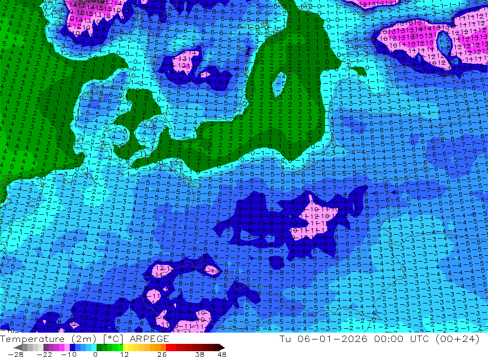488x357 pixels.
Task: Click the 'Temperature (2m)' title text
Action: 48,339
